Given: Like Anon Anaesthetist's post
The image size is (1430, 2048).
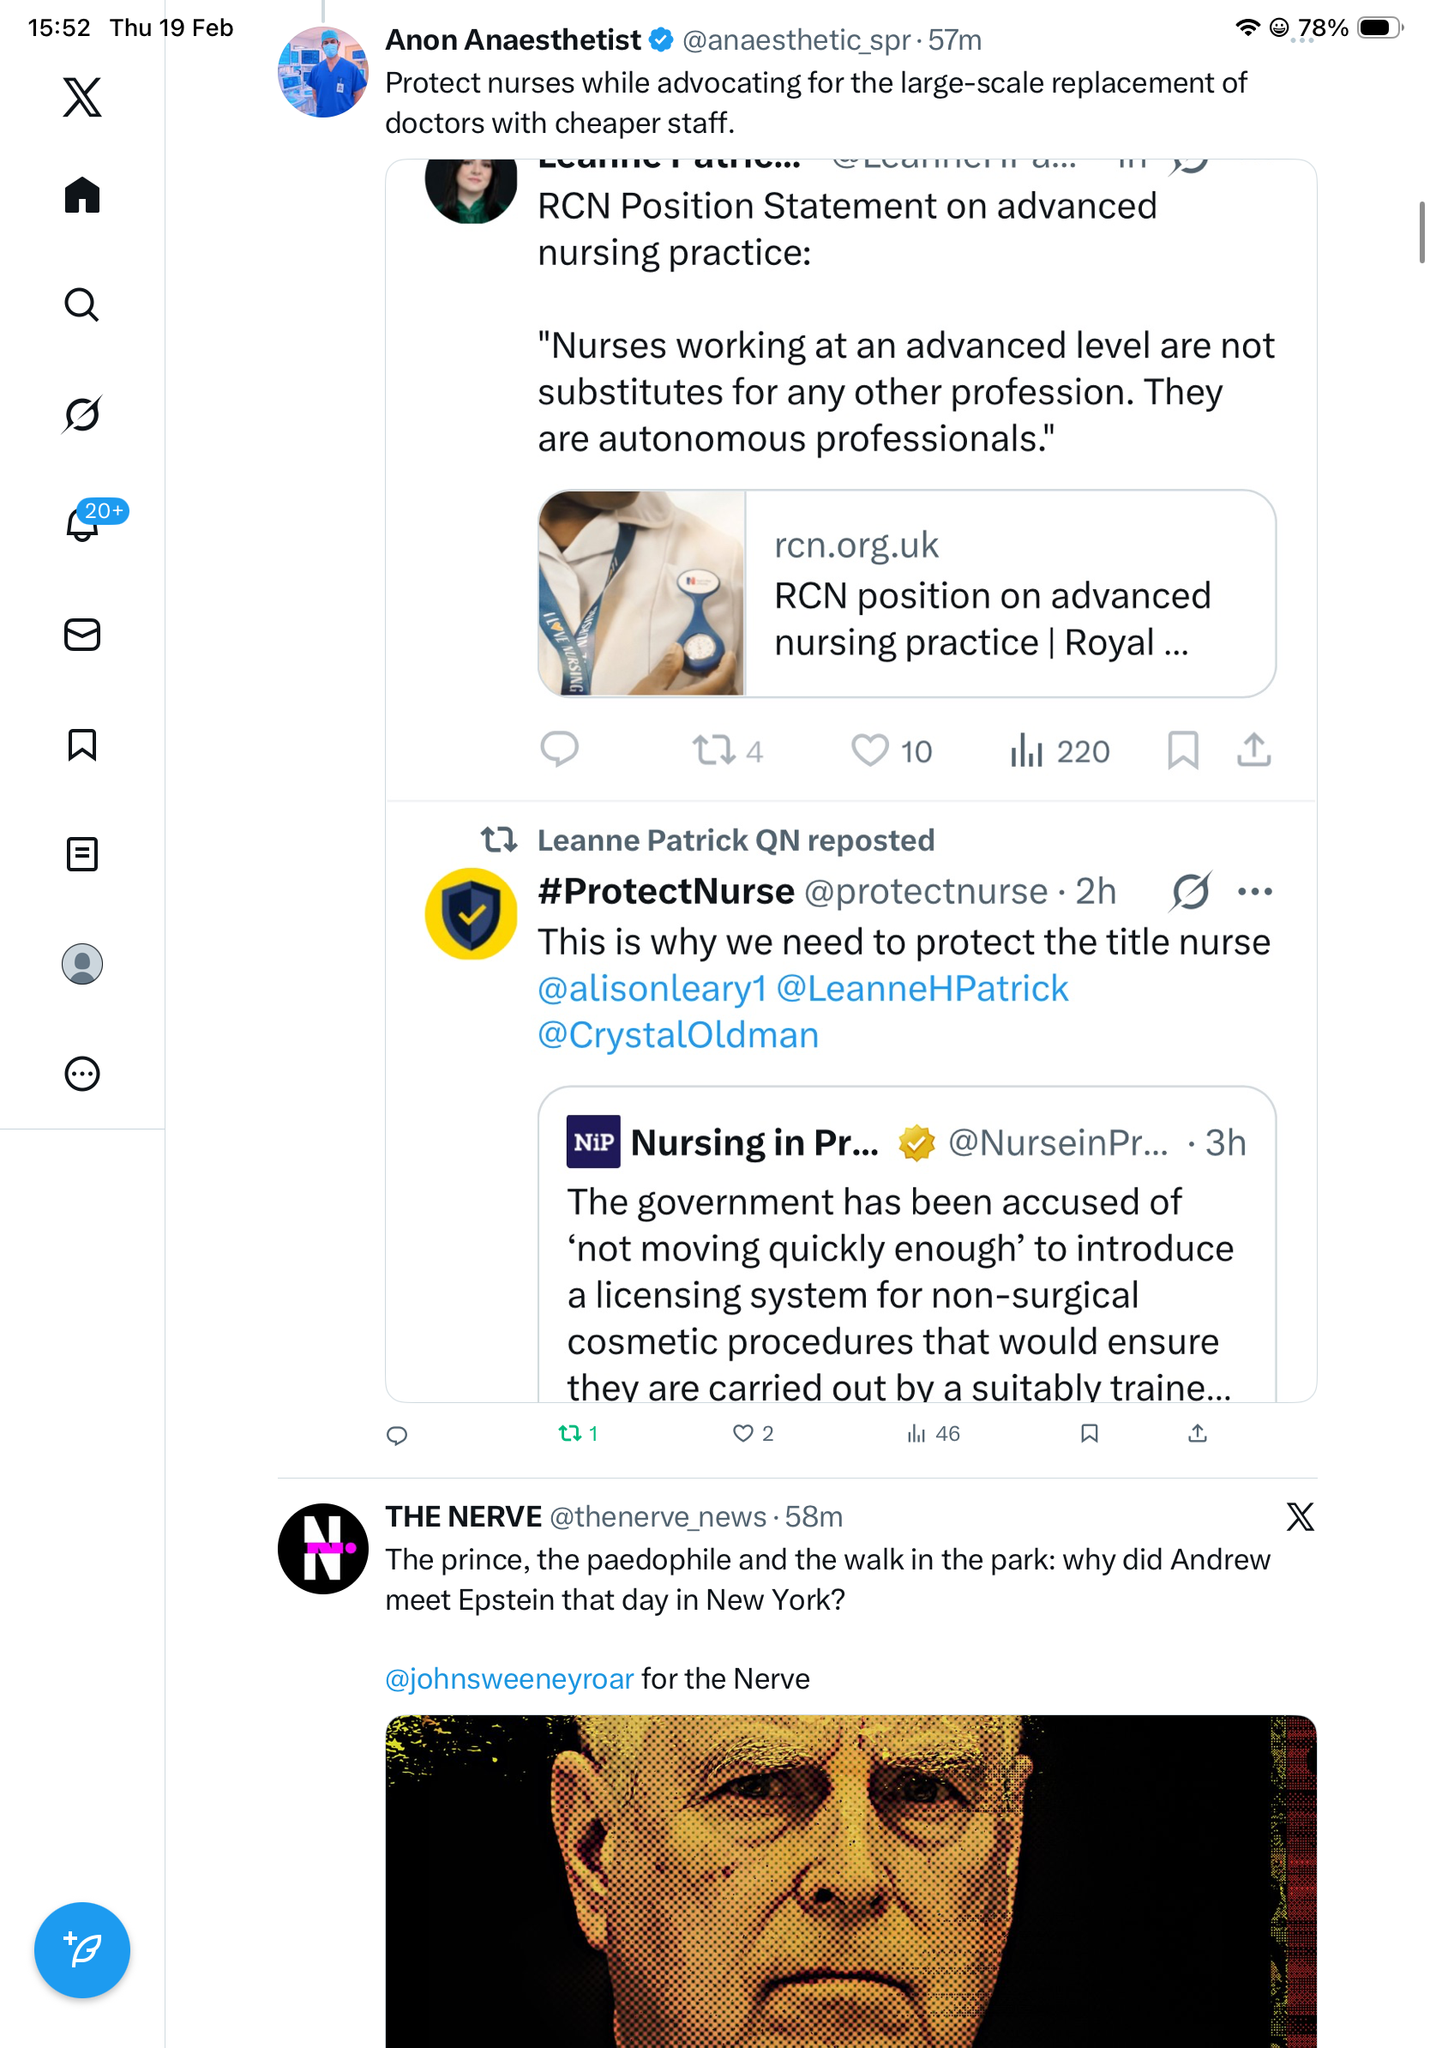Looking at the screenshot, I should coord(742,1432).
